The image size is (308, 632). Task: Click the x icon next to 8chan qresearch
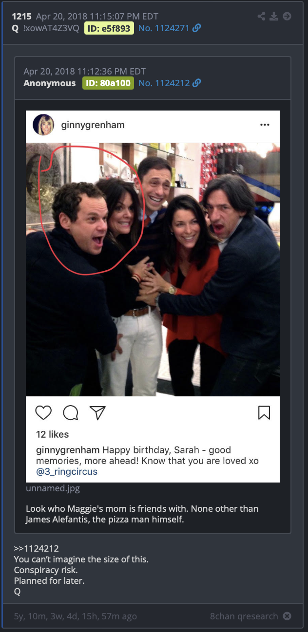[287, 616]
